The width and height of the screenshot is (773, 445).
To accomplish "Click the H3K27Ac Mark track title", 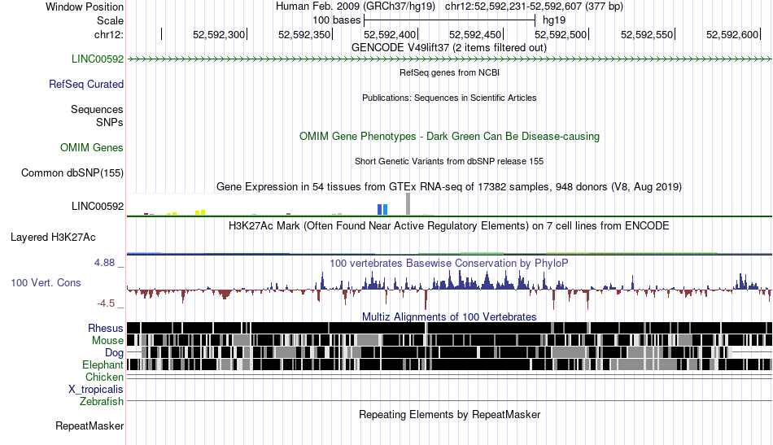I will point(449,226).
